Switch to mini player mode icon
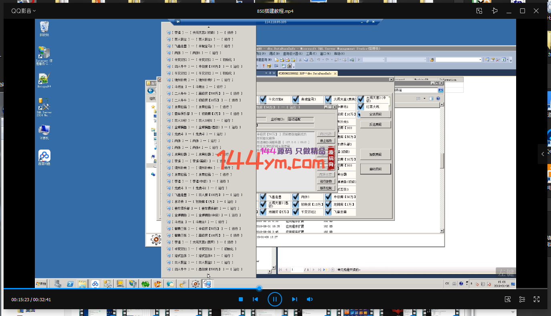Screen dimensions: 551x316 point(479,11)
